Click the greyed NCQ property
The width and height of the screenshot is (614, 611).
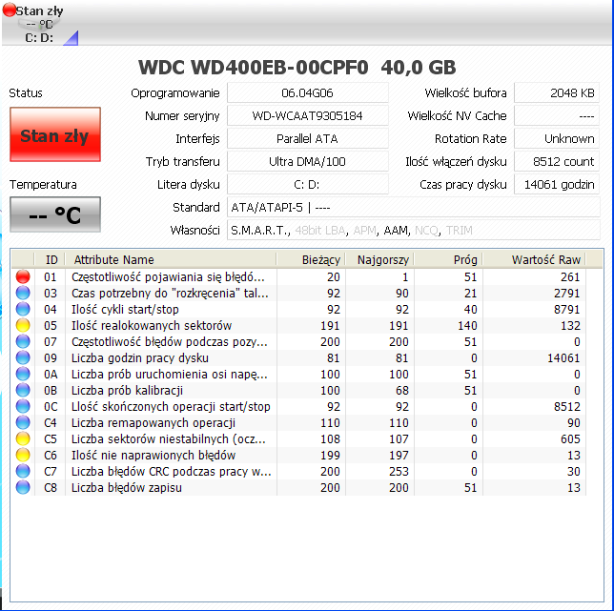click(x=426, y=230)
